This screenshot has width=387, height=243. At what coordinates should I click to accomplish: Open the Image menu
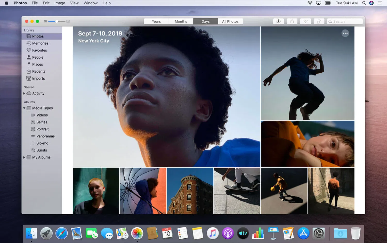tap(60, 3)
